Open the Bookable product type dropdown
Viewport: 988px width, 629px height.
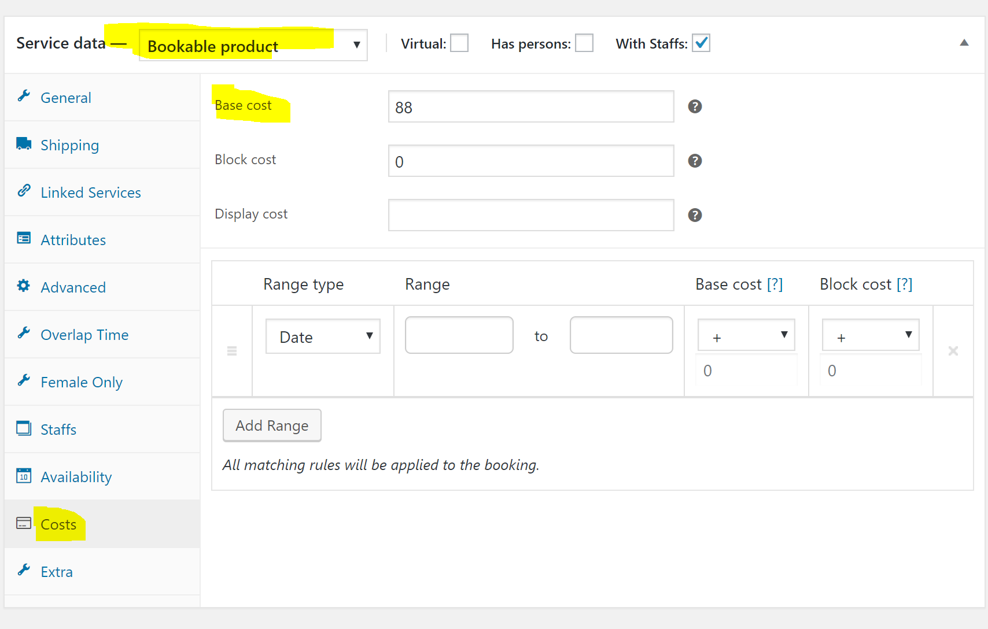click(253, 45)
